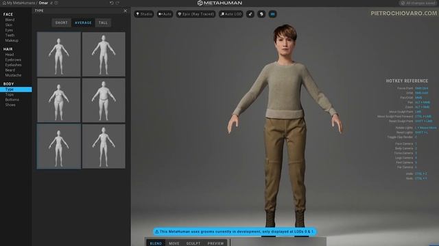Open the Auto camera dropdown

165,14
